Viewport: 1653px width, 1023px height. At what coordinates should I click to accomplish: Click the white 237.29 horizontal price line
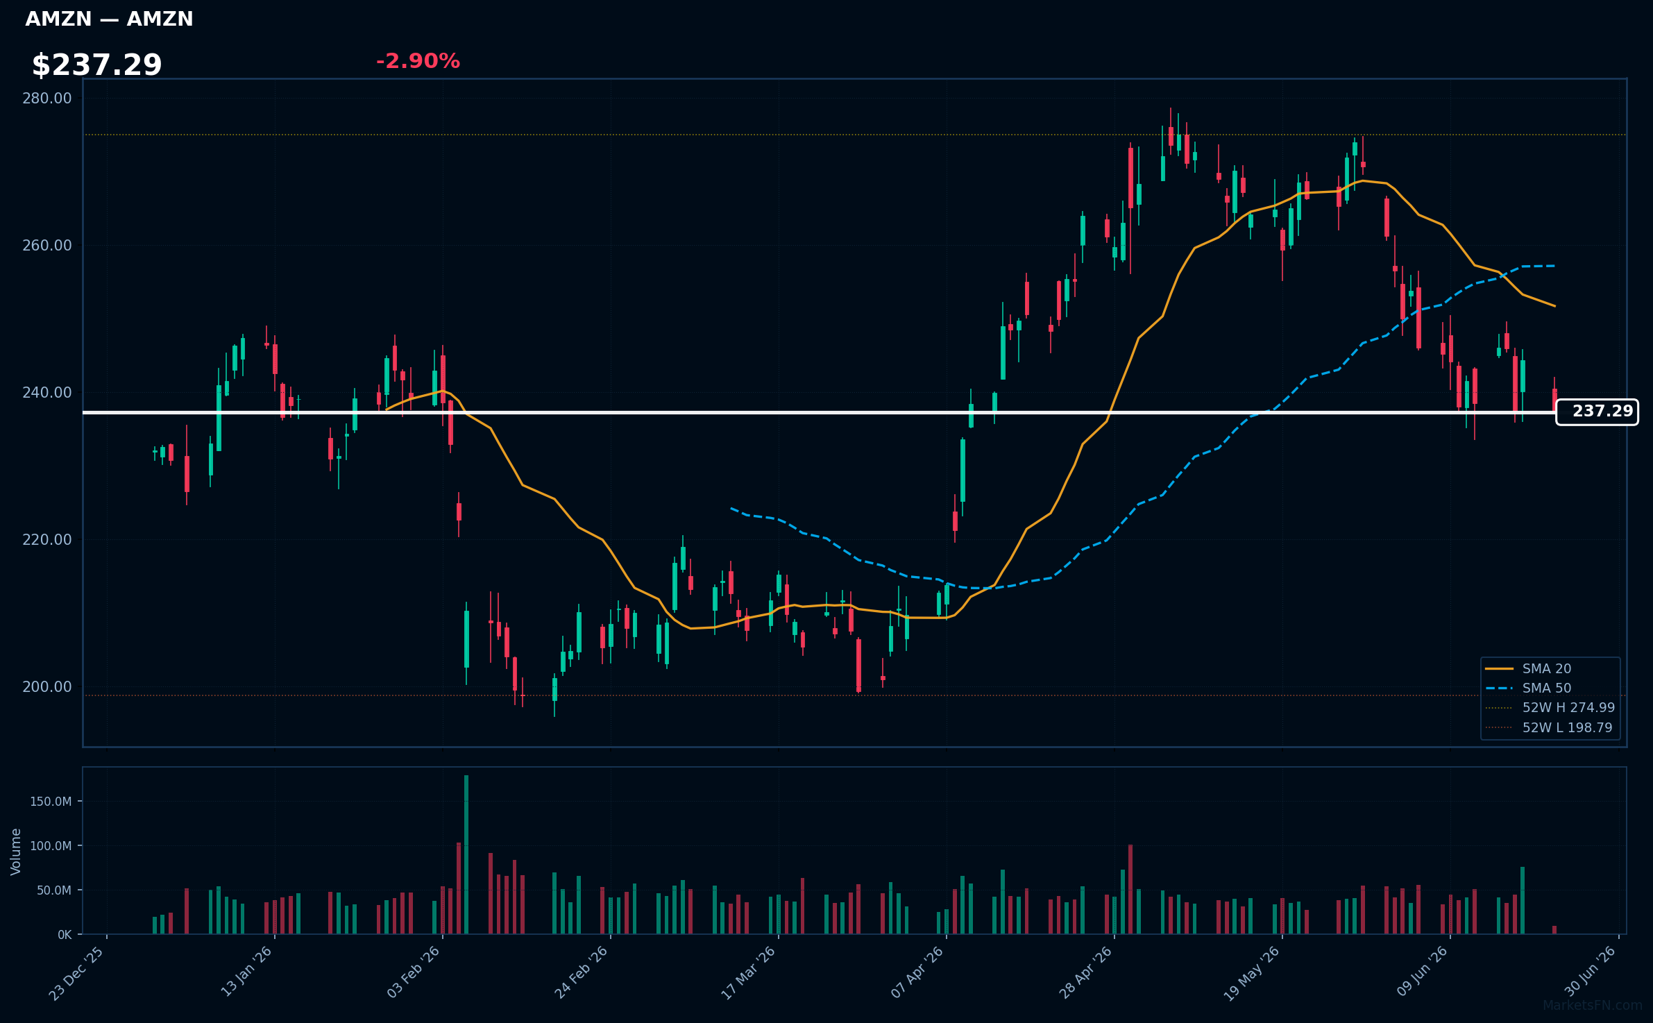coord(819,412)
